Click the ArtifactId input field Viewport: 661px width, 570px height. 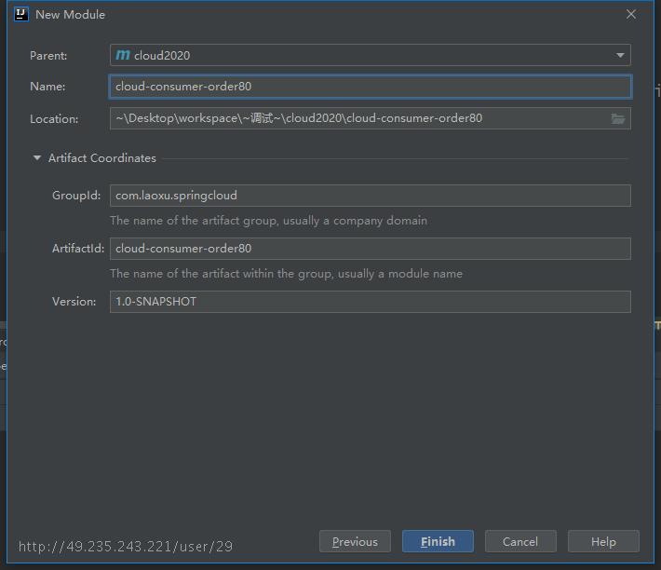tap(371, 249)
